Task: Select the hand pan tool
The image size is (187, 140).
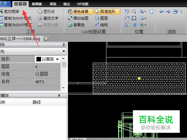Action: coord(151,12)
